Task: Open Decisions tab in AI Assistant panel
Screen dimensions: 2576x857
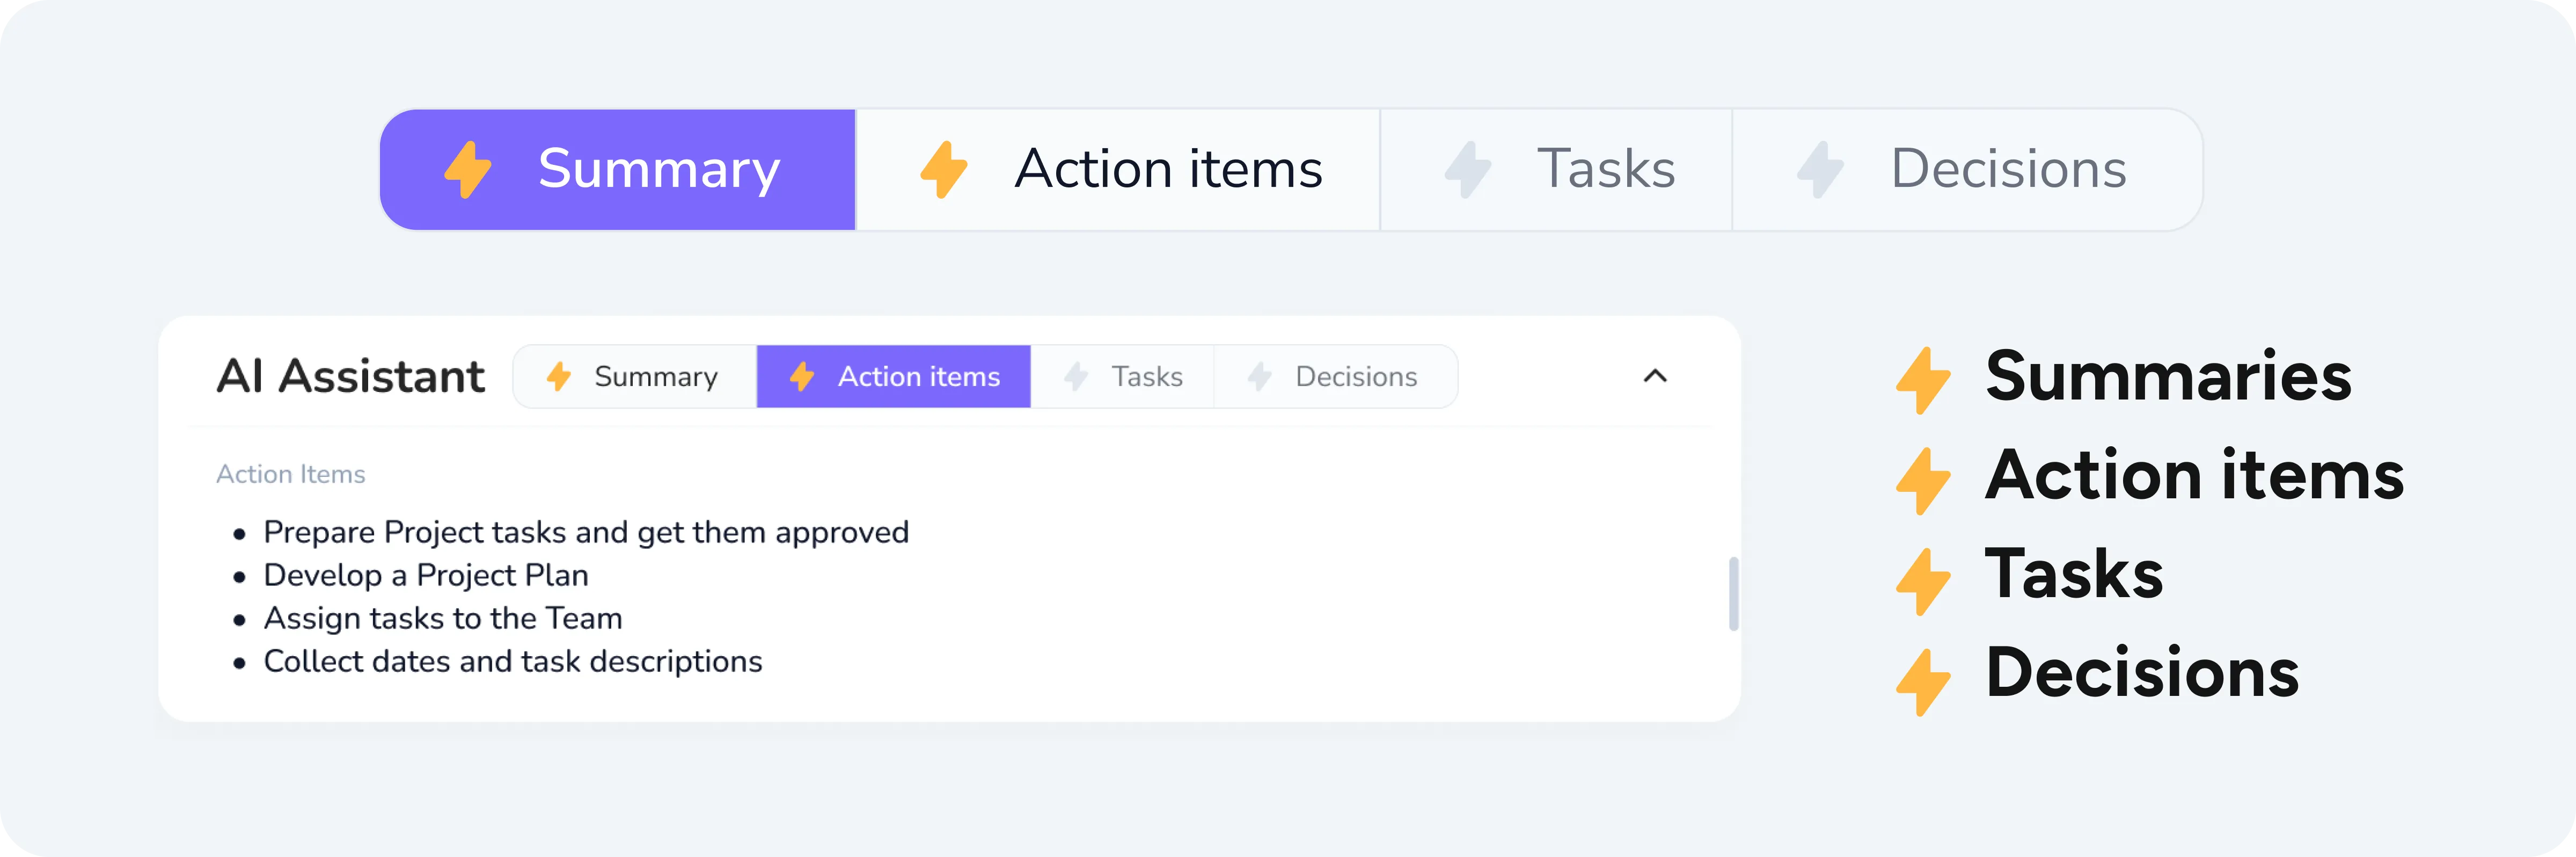Action: (1335, 377)
